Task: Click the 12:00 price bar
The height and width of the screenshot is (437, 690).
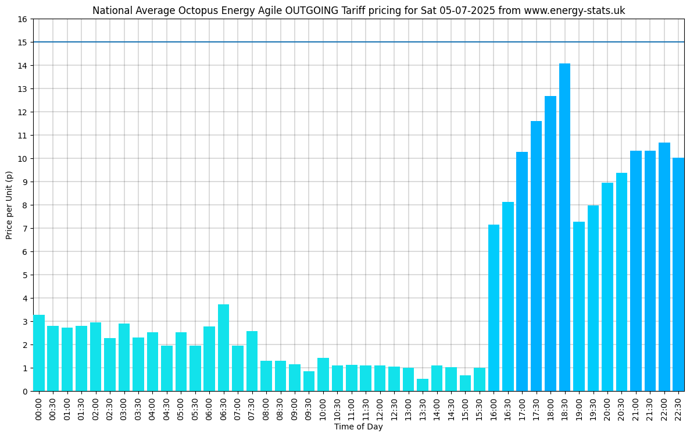Action: (x=380, y=378)
